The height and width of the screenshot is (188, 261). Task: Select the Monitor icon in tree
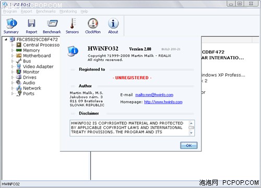pos(19,72)
